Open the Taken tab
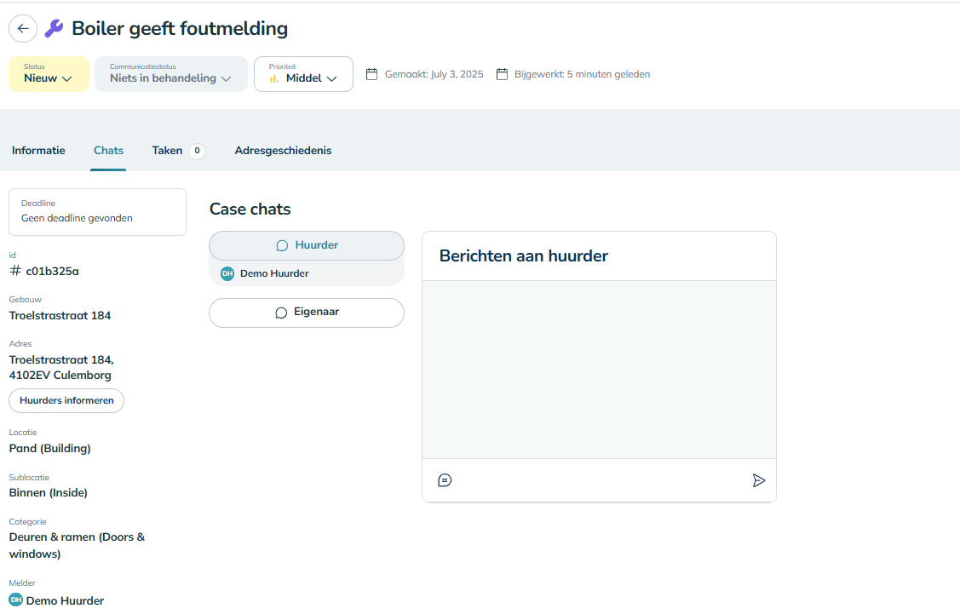Viewport: 960px width, 614px height. (168, 151)
